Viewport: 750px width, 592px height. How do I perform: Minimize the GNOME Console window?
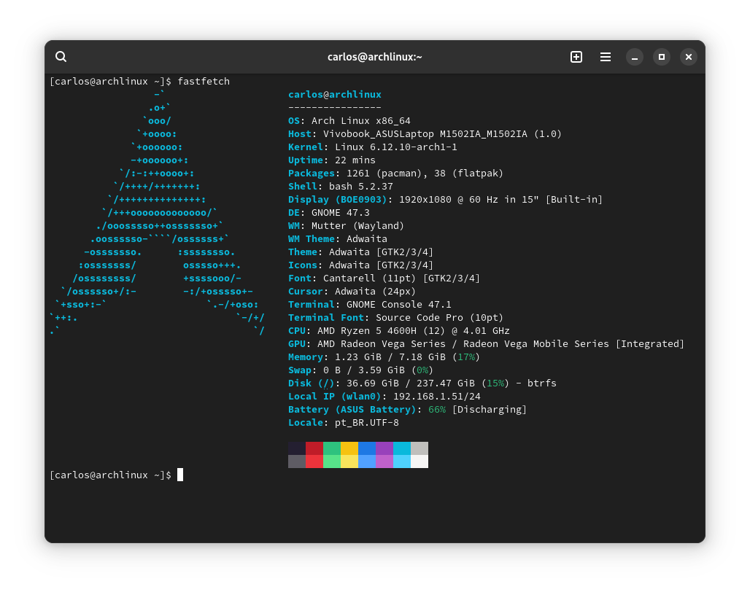click(x=635, y=57)
